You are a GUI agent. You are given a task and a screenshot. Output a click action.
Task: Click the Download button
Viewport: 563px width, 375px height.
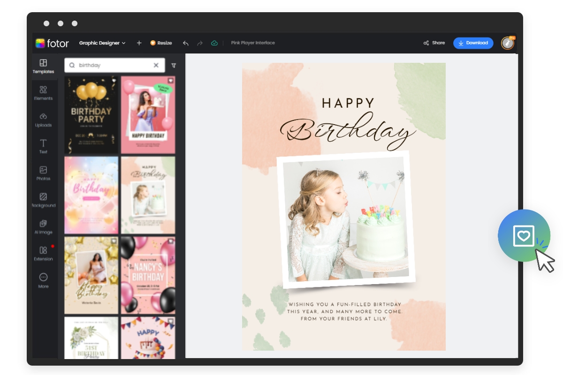(473, 43)
